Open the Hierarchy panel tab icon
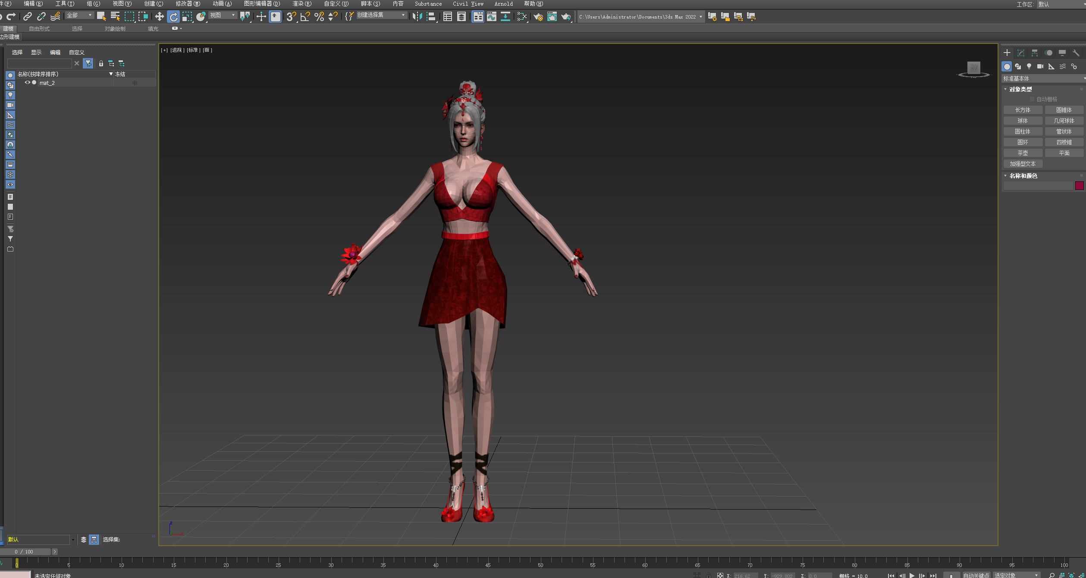 pyautogui.click(x=1034, y=53)
